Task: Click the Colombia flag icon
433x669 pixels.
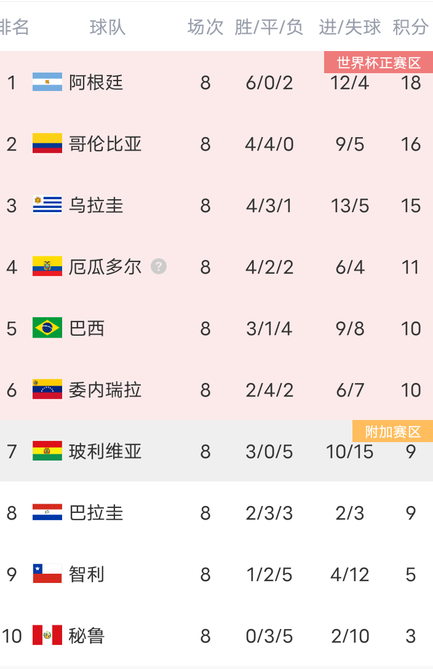Action: 47,143
